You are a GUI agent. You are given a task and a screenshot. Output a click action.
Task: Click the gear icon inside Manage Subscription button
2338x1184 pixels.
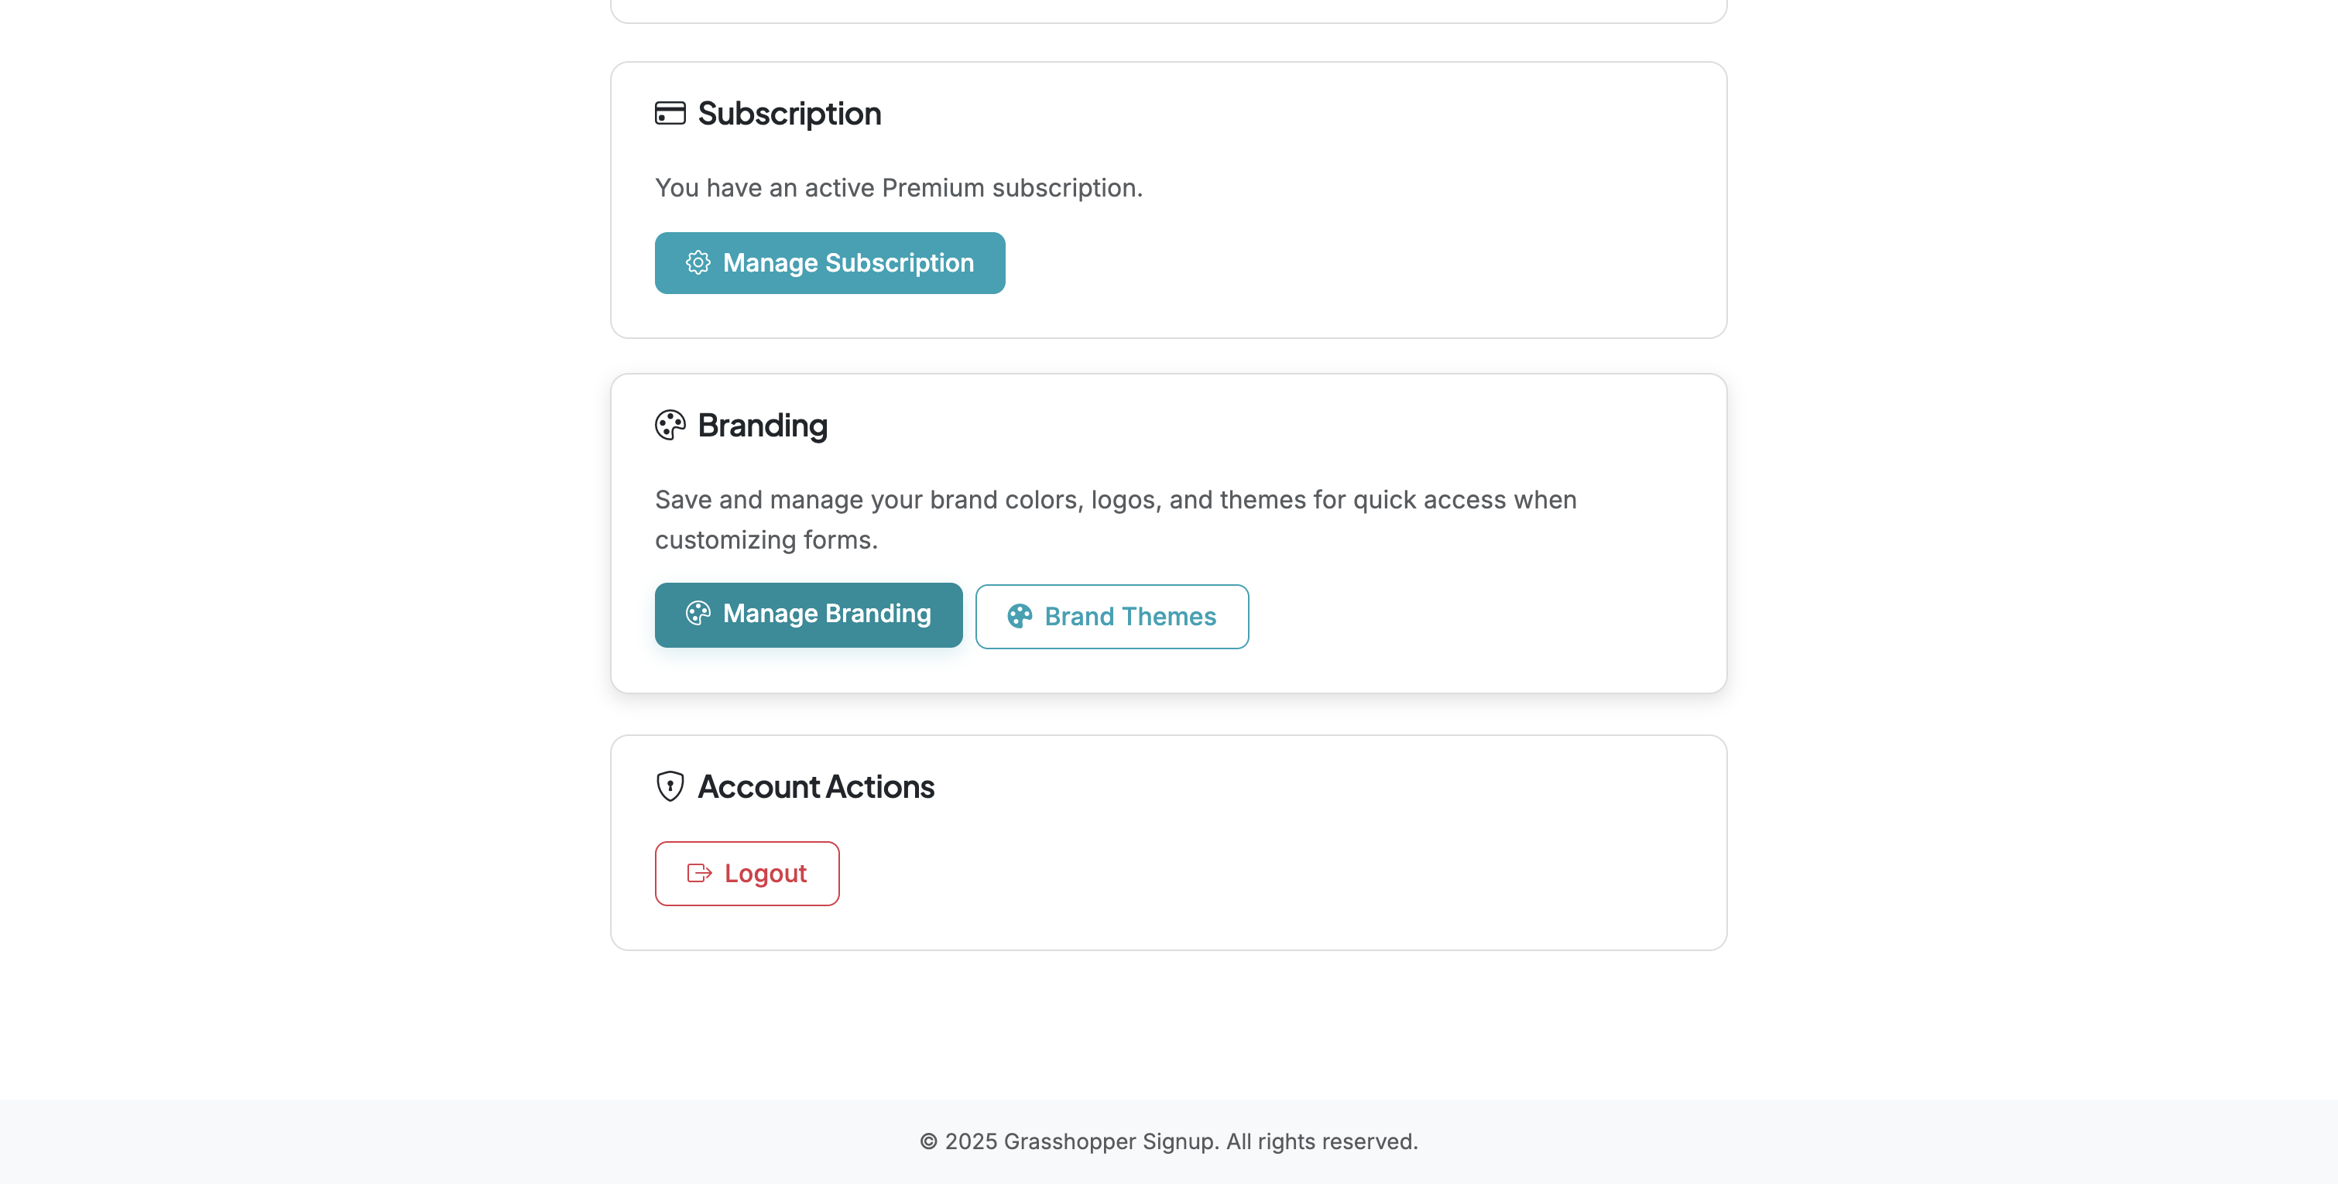[698, 263]
